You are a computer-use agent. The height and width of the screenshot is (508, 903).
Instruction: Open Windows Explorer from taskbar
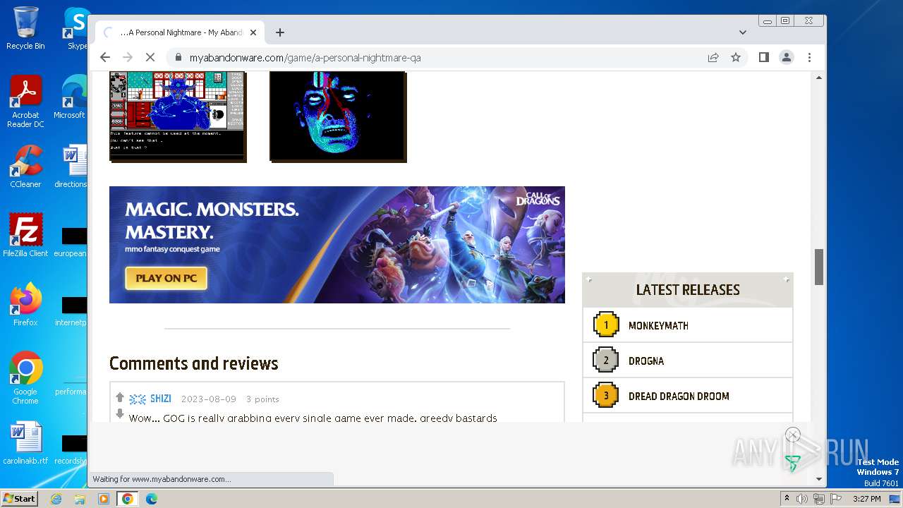pyautogui.click(x=80, y=499)
